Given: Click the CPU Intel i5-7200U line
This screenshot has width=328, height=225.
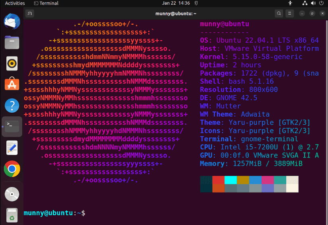Looking at the screenshot, I should coord(259,147).
